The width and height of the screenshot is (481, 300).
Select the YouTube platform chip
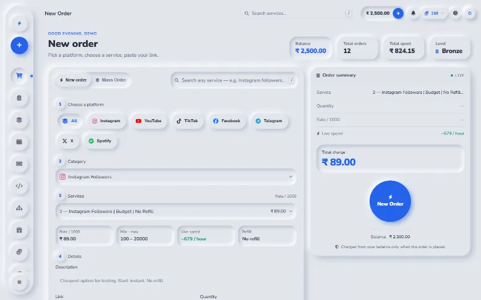click(x=148, y=121)
